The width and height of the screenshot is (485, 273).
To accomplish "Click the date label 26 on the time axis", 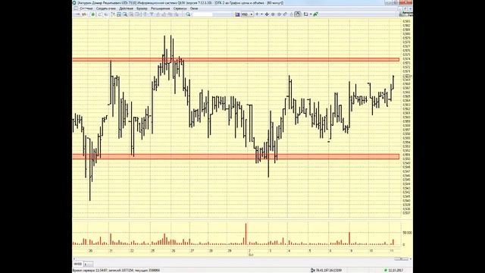I will pos(174,251).
